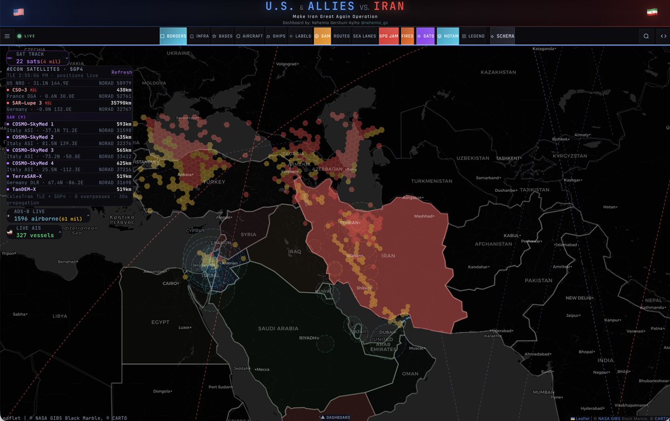Click the green LIVE status indicator
Viewport: 670px width, 421px height.
pos(26,36)
